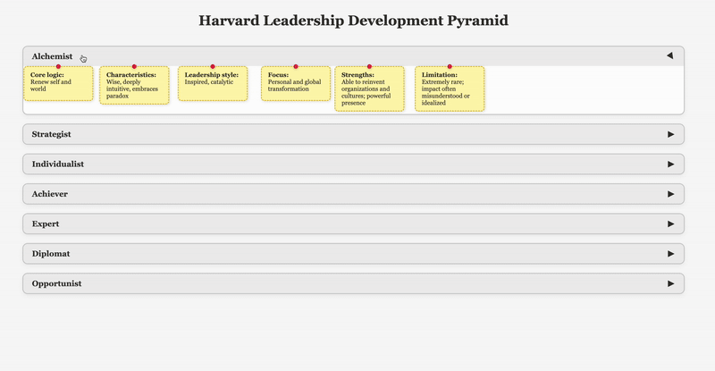This screenshot has height=371, width=715.
Task: Open the Opportunist section header
Action: click(353, 283)
